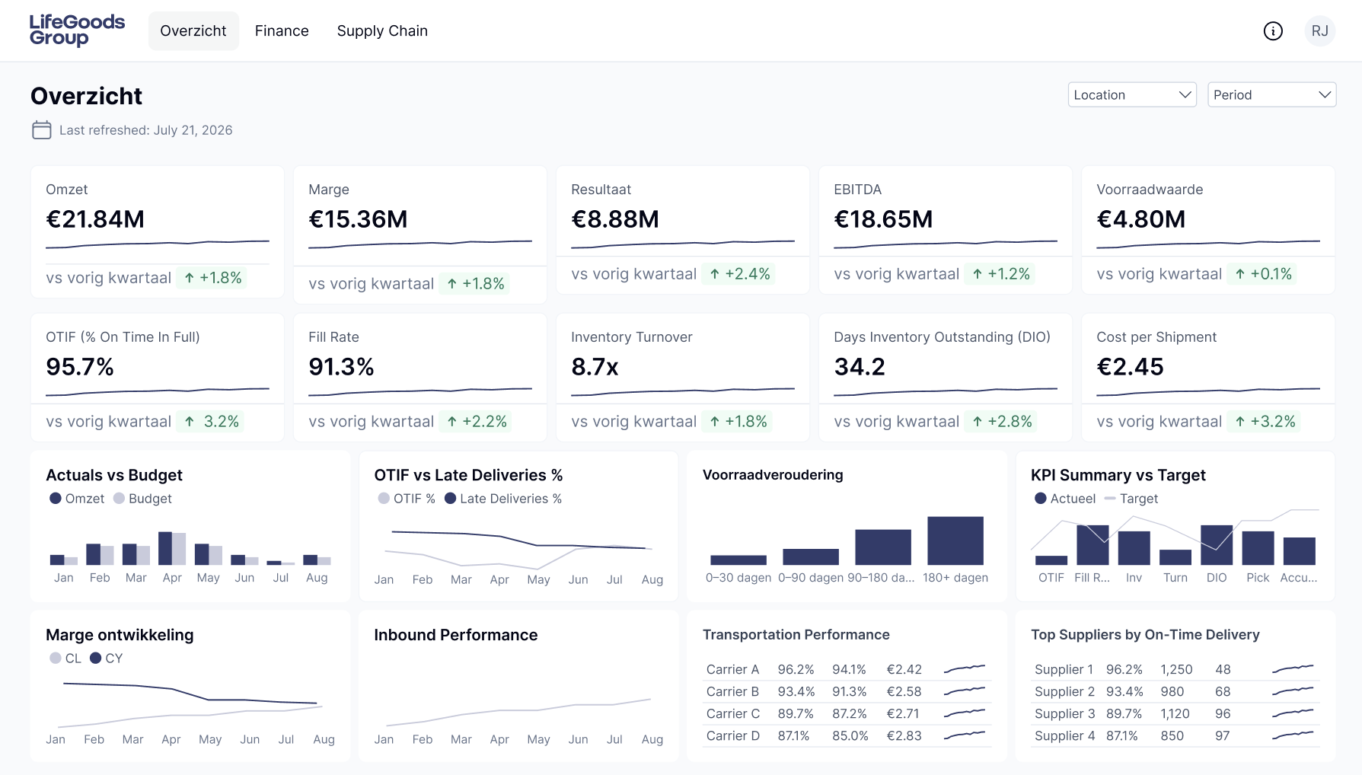Open the RJ user avatar menu

(1320, 31)
